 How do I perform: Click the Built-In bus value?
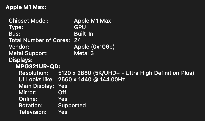[84, 34]
